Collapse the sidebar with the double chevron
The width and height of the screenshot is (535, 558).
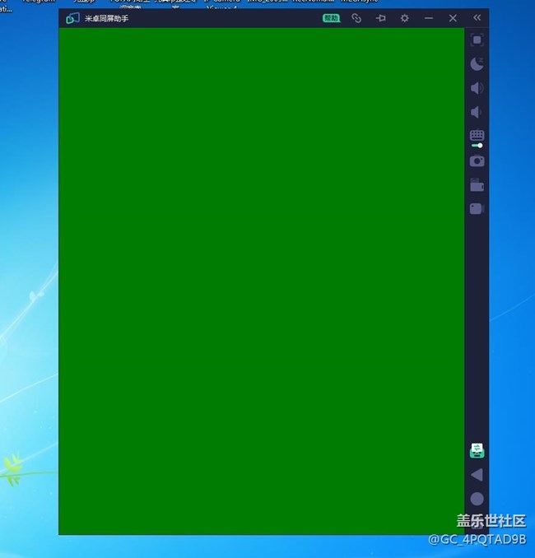point(477,18)
